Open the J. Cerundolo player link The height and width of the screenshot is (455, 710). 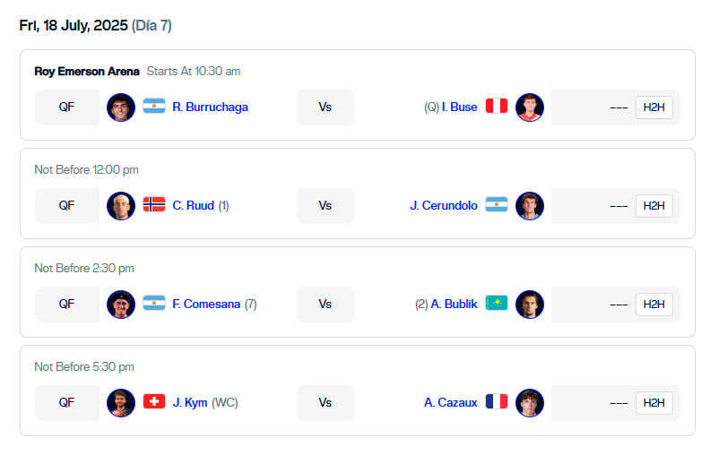tap(444, 206)
